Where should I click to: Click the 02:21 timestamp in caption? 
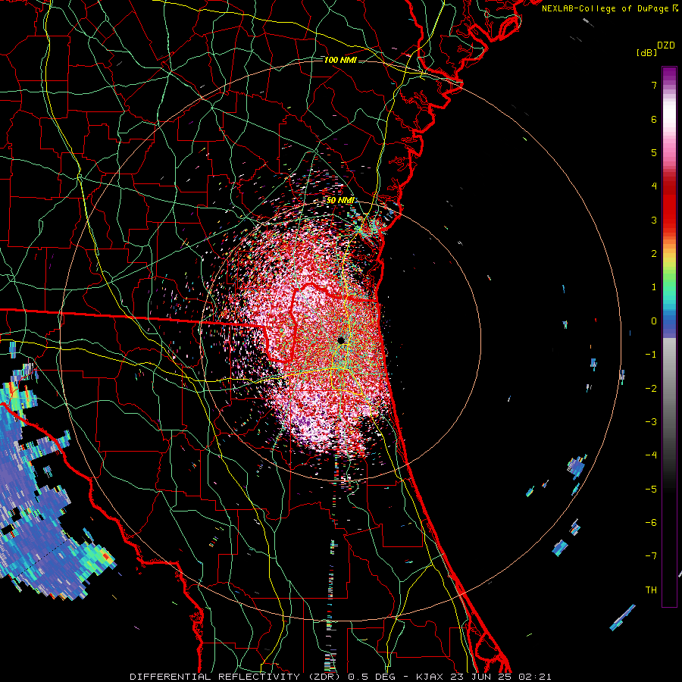[535, 677]
